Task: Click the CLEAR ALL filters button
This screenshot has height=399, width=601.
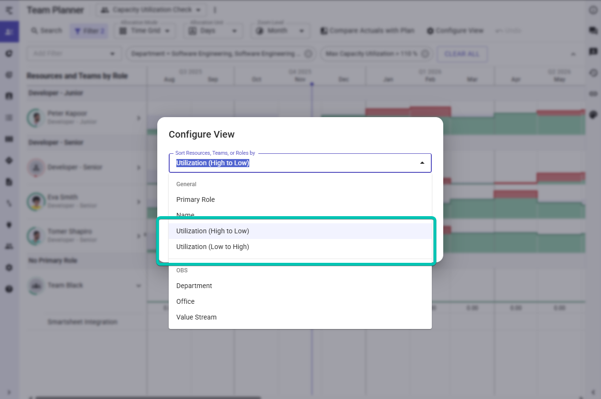Action: (x=462, y=54)
